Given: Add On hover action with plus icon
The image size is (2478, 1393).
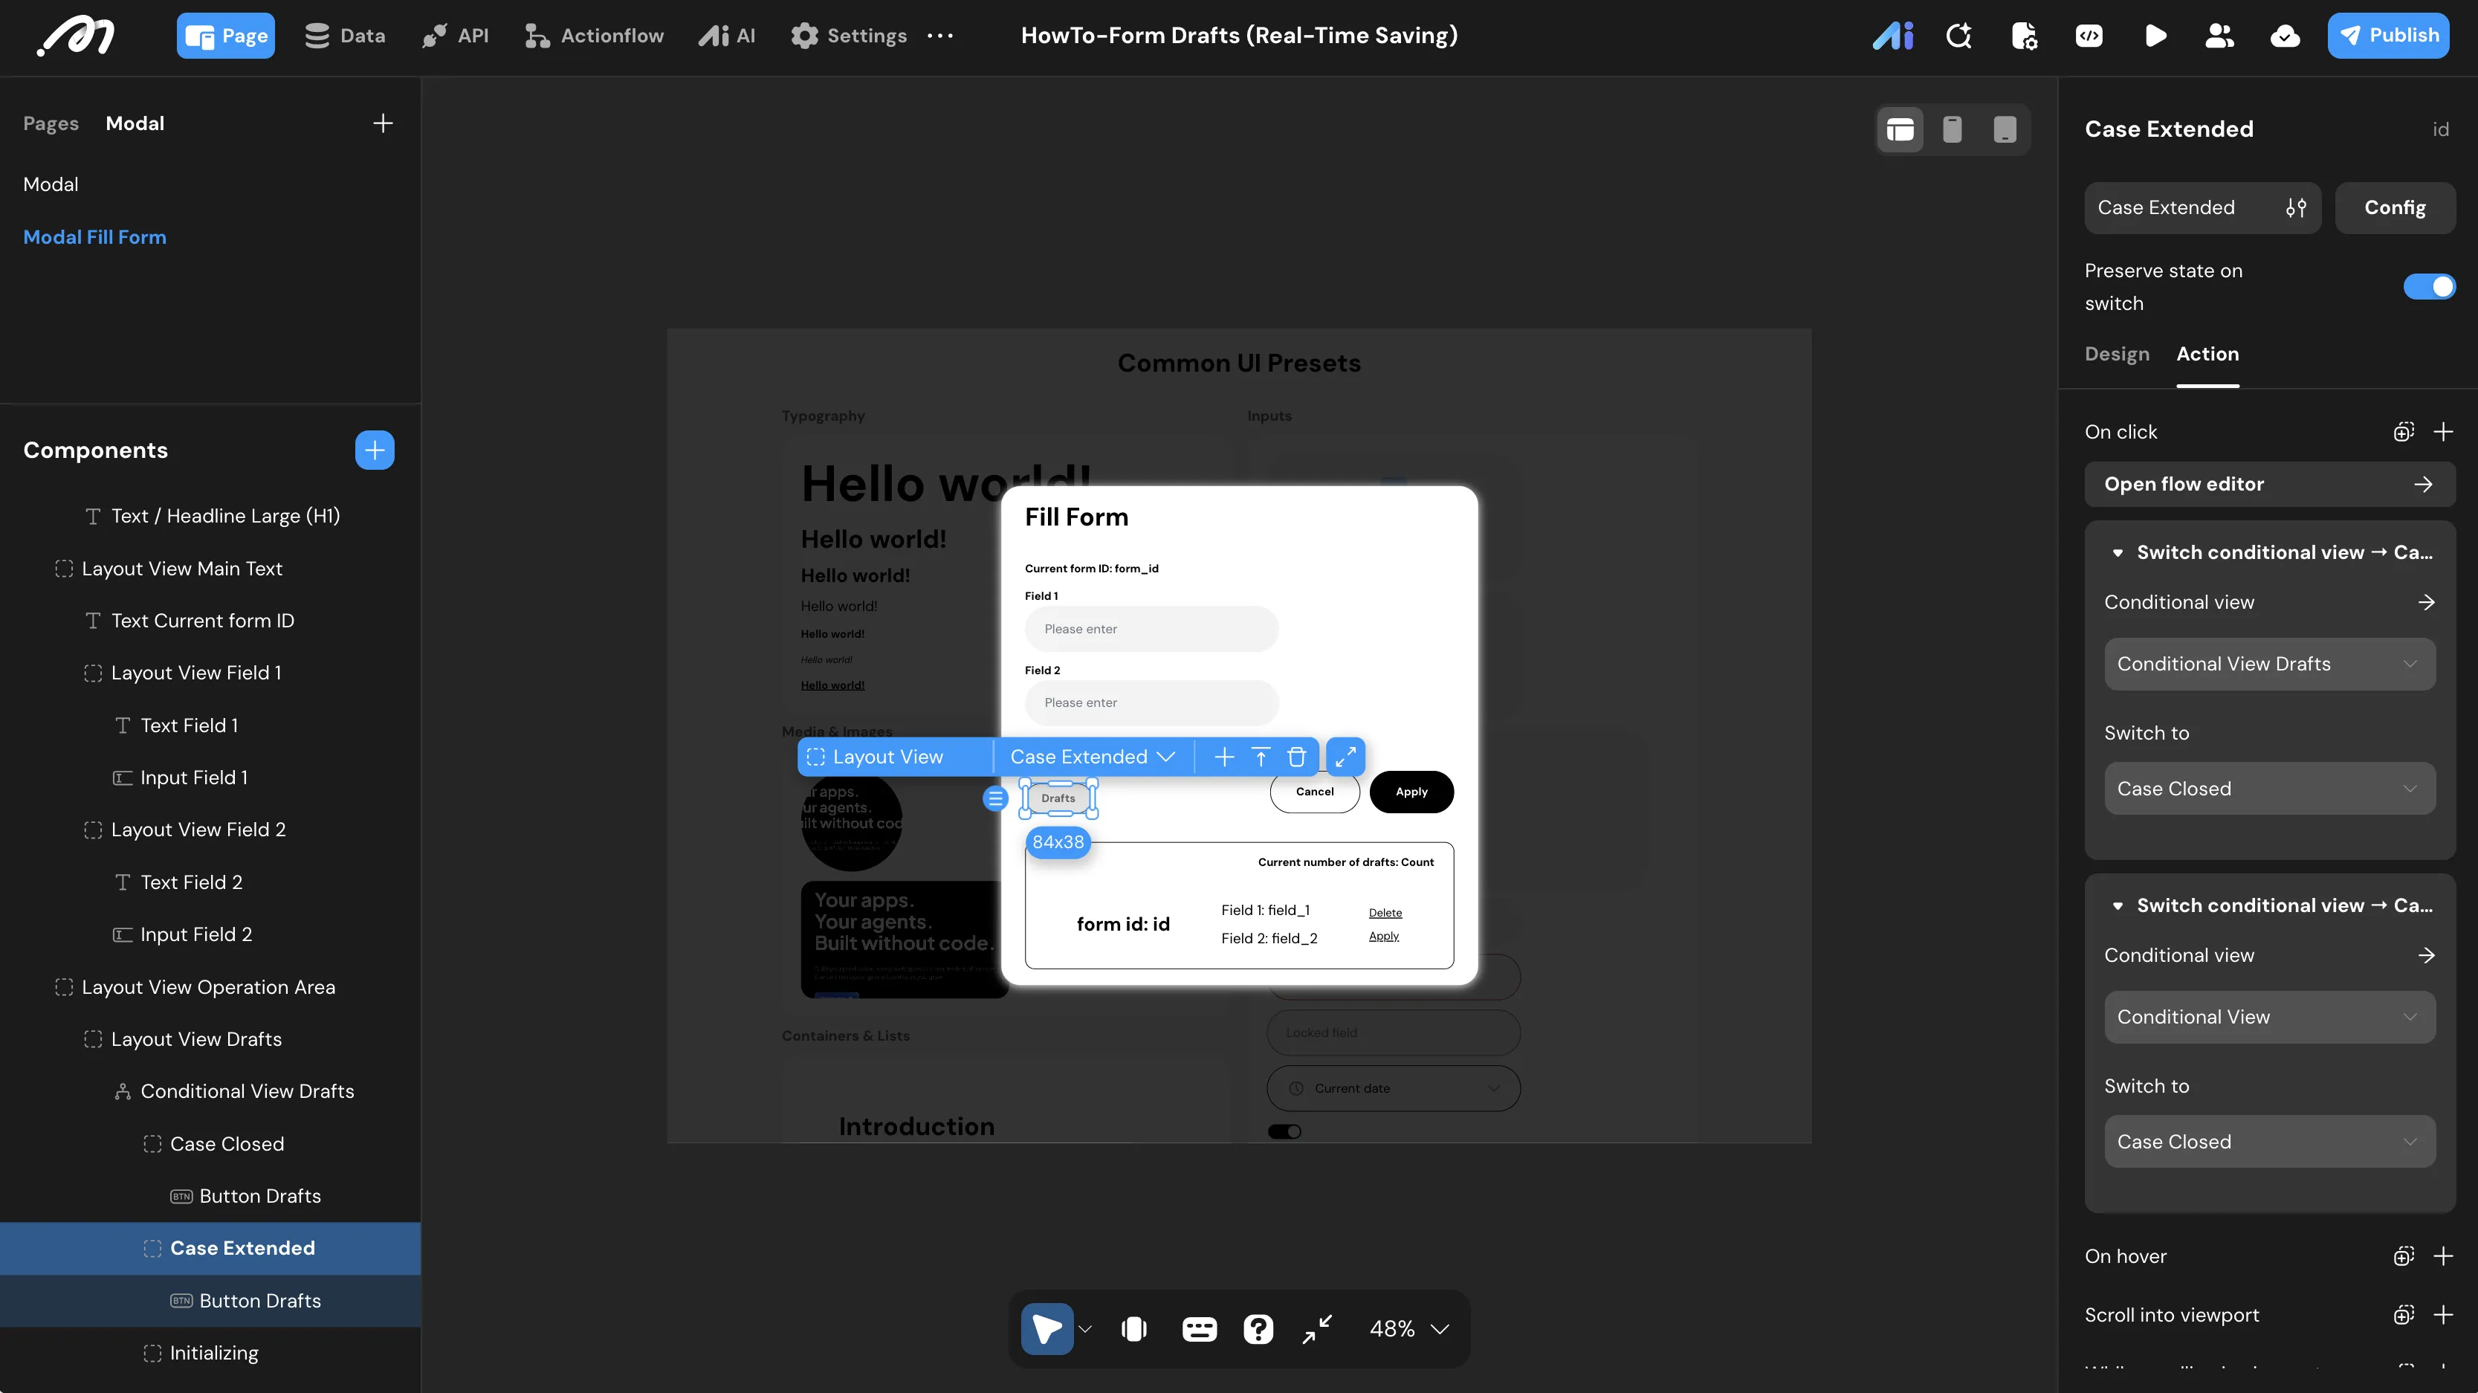Looking at the screenshot, I should coord(2442,1255).
